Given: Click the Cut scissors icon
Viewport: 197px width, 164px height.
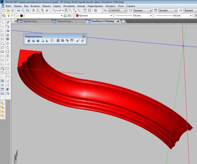Looking at the screenshot, I should (x=33, y=10).
